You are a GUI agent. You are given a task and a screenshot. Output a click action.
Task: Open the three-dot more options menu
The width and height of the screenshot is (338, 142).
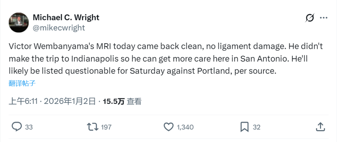[x=324, y=18]
